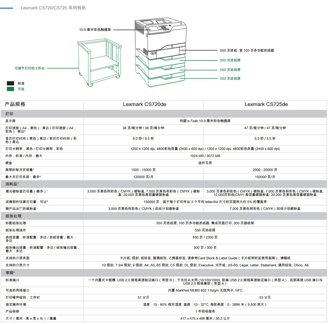
Task: Click 417 x 475 x 499 毫米 cell
Action: point(205,318)
